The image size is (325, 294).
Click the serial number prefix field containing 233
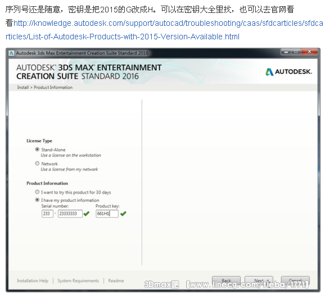(x=47, y=214)
